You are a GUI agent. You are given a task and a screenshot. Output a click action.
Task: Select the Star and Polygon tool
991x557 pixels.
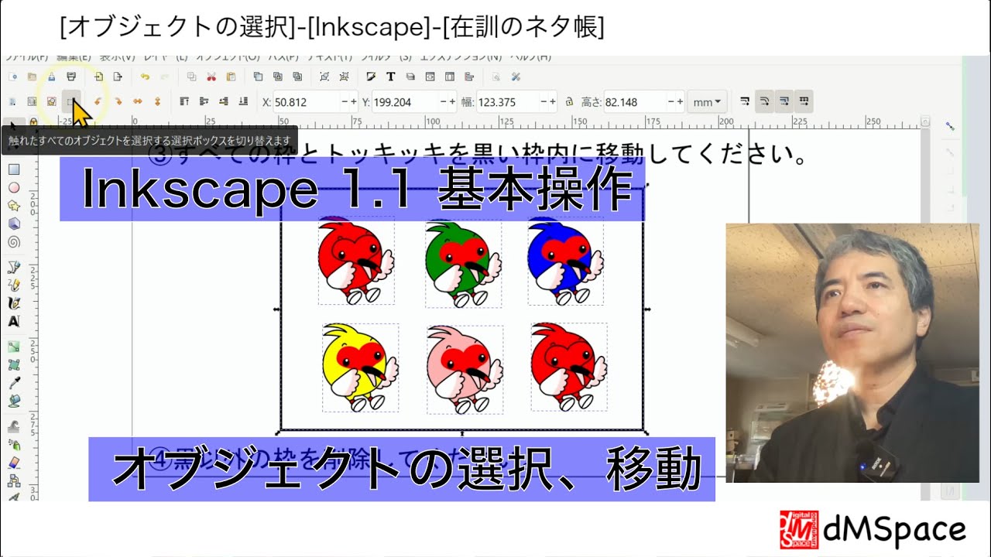tap(13, 206)
